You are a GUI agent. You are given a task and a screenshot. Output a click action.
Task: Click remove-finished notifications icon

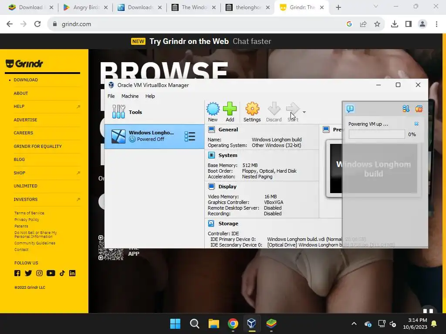click(419, 108)
